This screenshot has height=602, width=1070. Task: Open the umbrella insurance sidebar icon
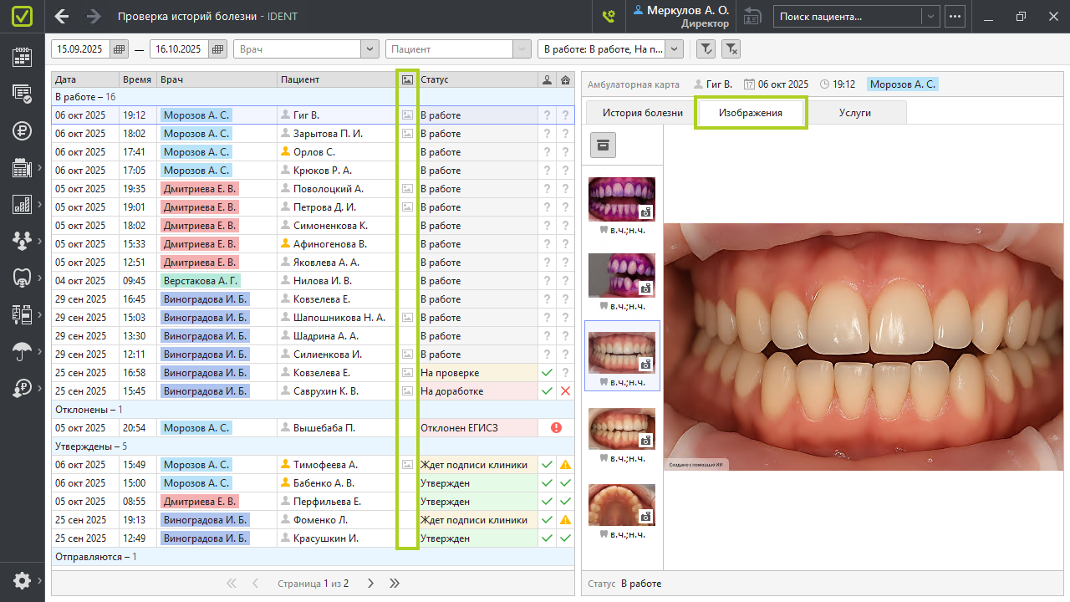22,351
